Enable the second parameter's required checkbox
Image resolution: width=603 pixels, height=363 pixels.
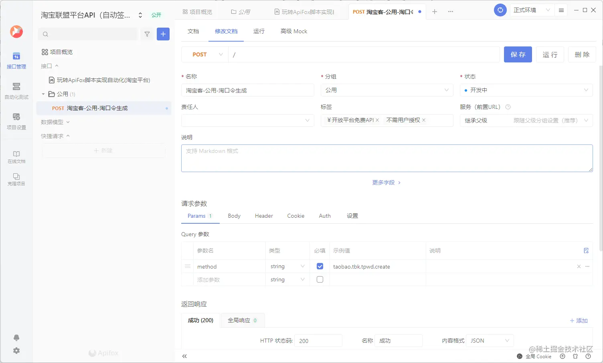pyautogui.click(x=320, y=279)
